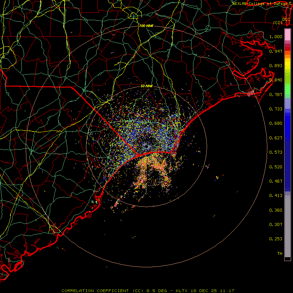Click the TH threshold label
The width and height of the screenshot is (293, 293).
click(280, 254)
